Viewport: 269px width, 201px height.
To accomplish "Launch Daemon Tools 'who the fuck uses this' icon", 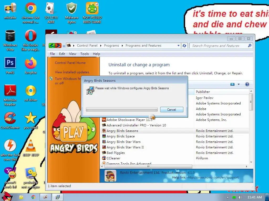I will point(10,150).
